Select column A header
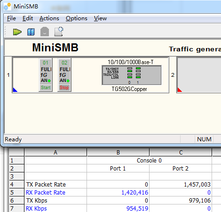The image size is (221, 212). 55,152
